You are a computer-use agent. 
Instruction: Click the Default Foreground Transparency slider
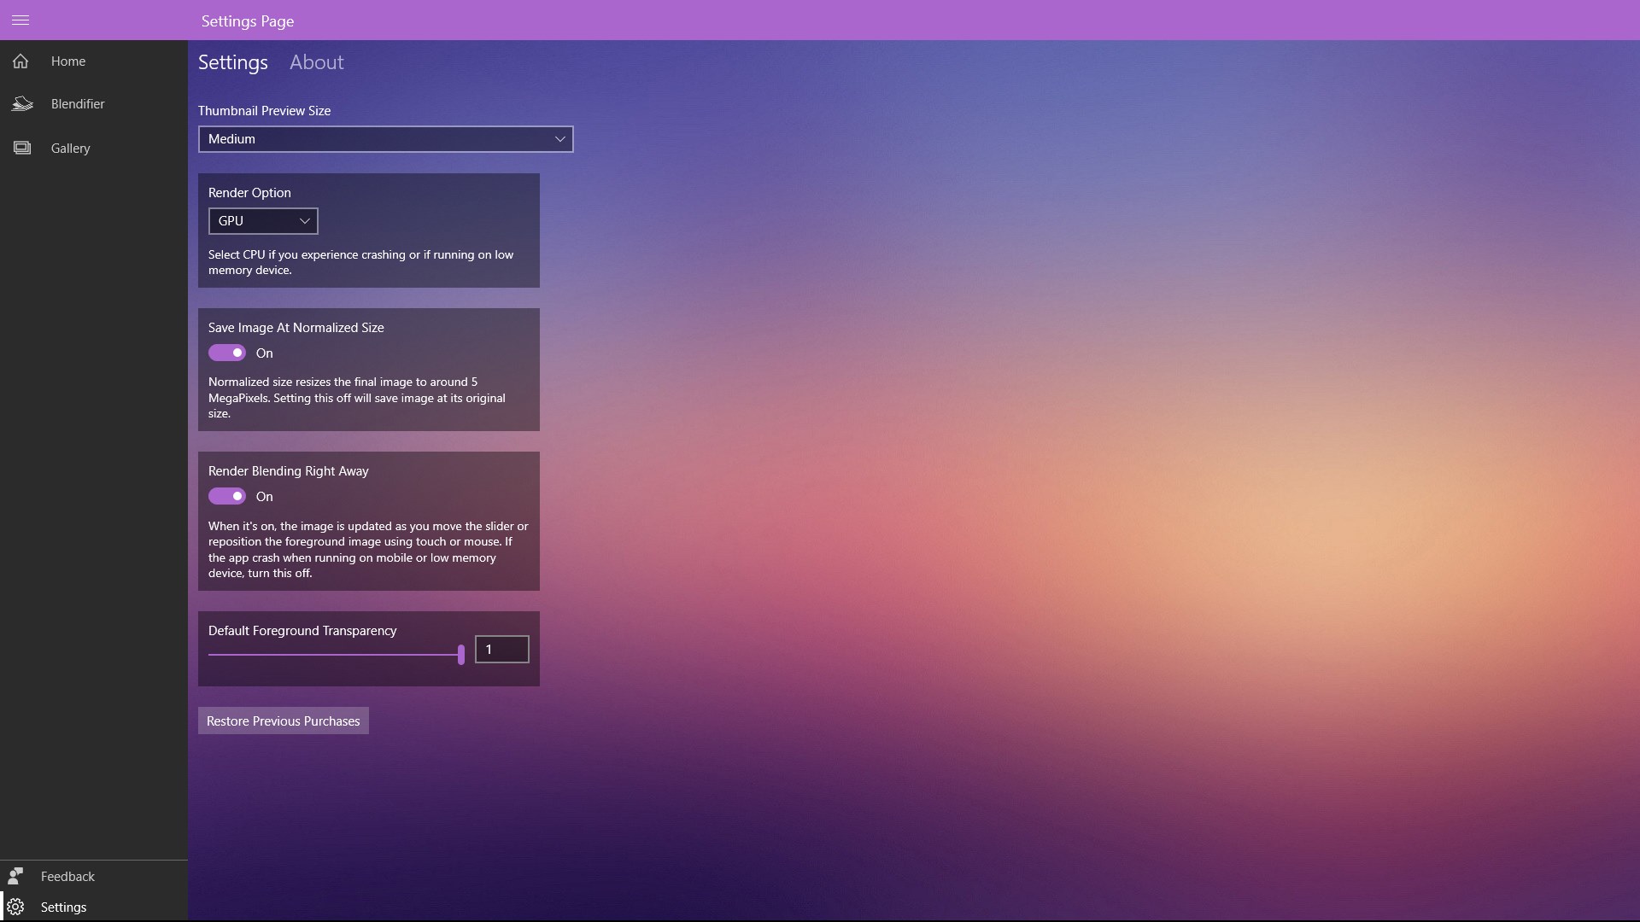pyautogui.click(x=335, y=655)
